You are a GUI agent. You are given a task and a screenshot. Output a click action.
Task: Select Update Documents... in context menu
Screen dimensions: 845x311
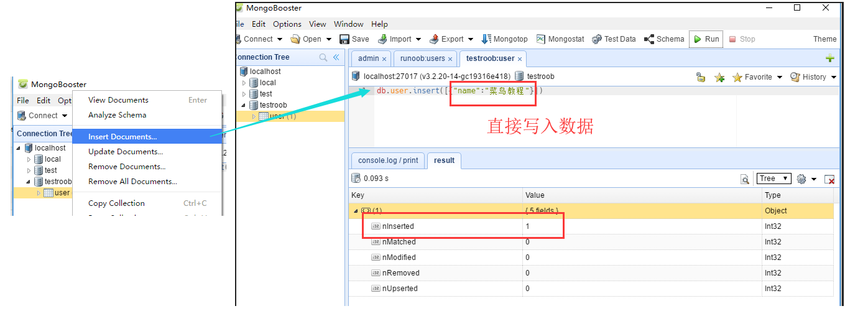(147, 151)
